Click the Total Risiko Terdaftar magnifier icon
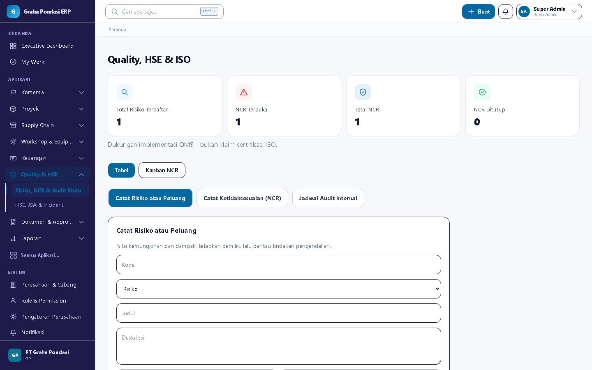The image size is (592, 370). tap(125, 92)
